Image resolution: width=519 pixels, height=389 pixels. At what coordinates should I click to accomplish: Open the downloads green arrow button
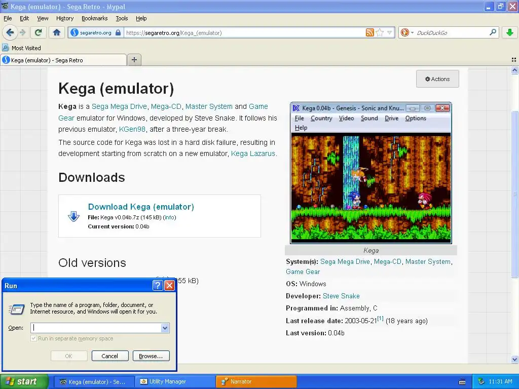(510, 32)
